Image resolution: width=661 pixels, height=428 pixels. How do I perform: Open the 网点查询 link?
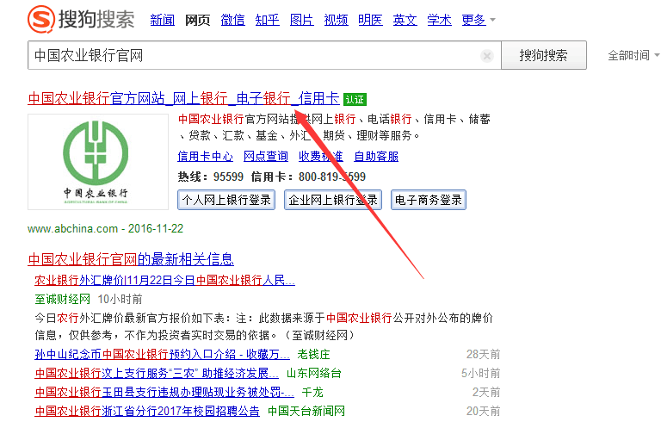266,157
